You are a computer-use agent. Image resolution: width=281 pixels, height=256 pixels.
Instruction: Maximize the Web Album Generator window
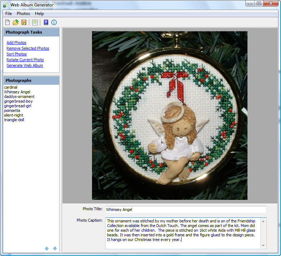[x=259, y=4]
